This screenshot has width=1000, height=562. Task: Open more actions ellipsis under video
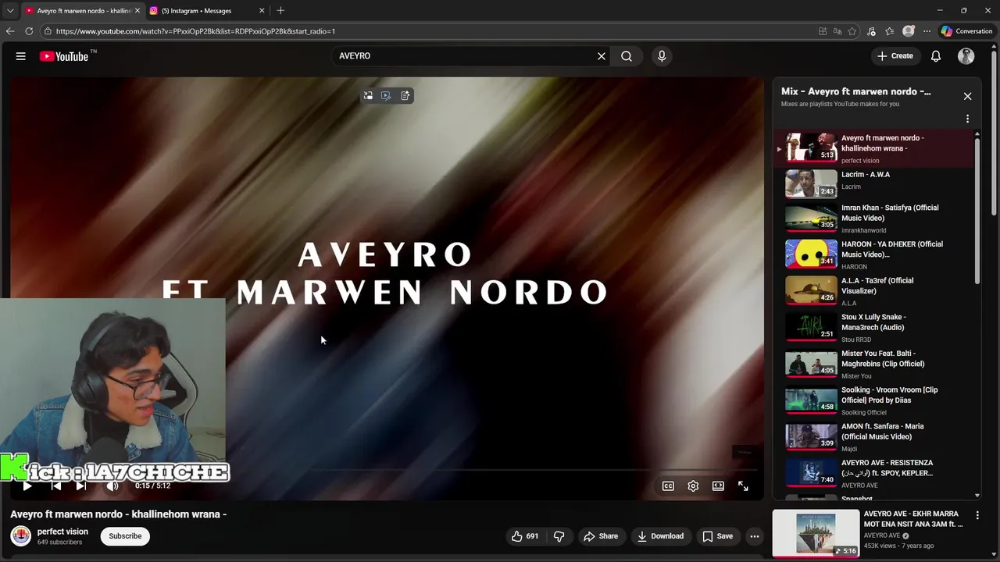[x=755, y=536]
